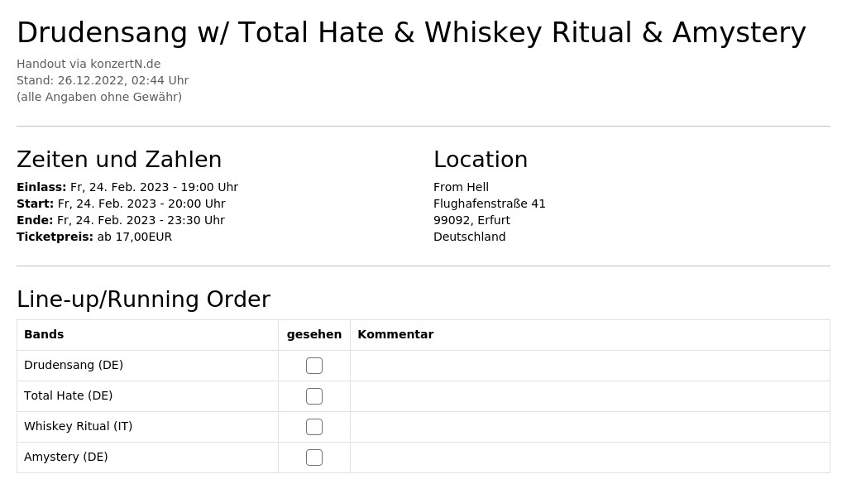Select the Whiskey Ritual (IT) row label

[x=79, y=426]
